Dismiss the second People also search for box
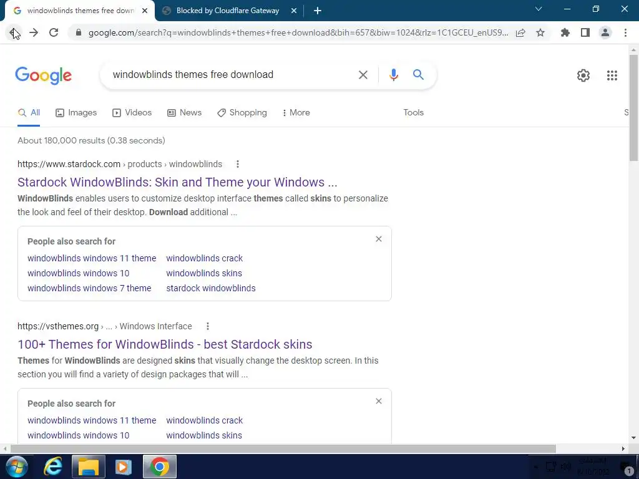Screen dimensions: 639x479 [379, 401]
